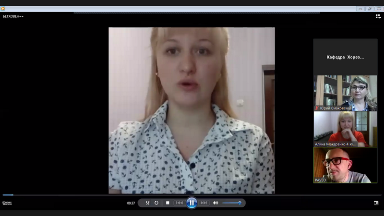
Task: Click the БЕТХОВЕН++ video title
Action: 13,16
